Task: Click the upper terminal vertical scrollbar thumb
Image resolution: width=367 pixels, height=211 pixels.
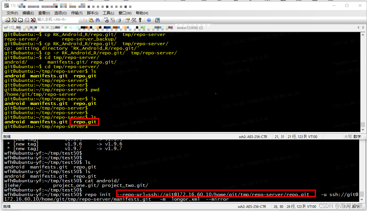Action: [363, 124]
